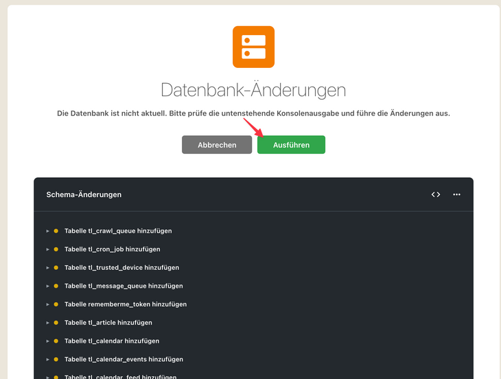Select text 'Tabelle tl_crawl_queue hinzufügen'

(118, 231)
